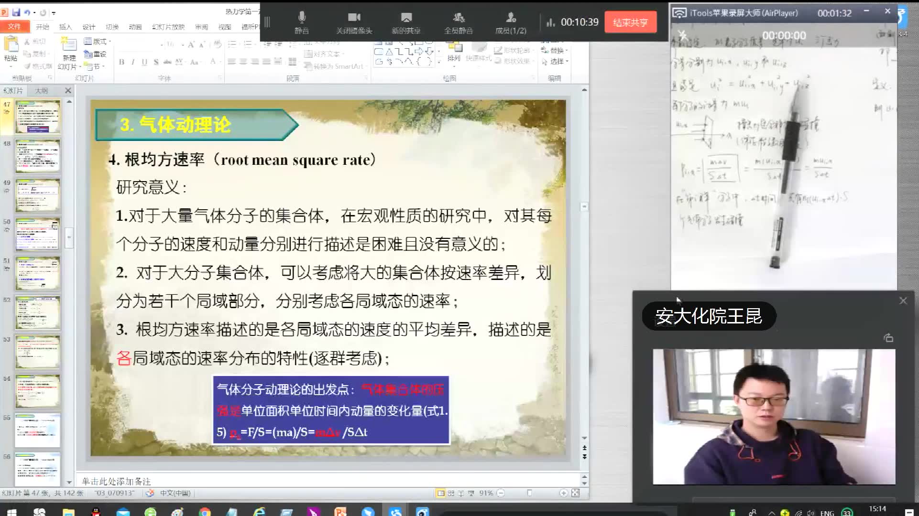
Task: Switch to normal view in status bar
Action: click(441, 493)
